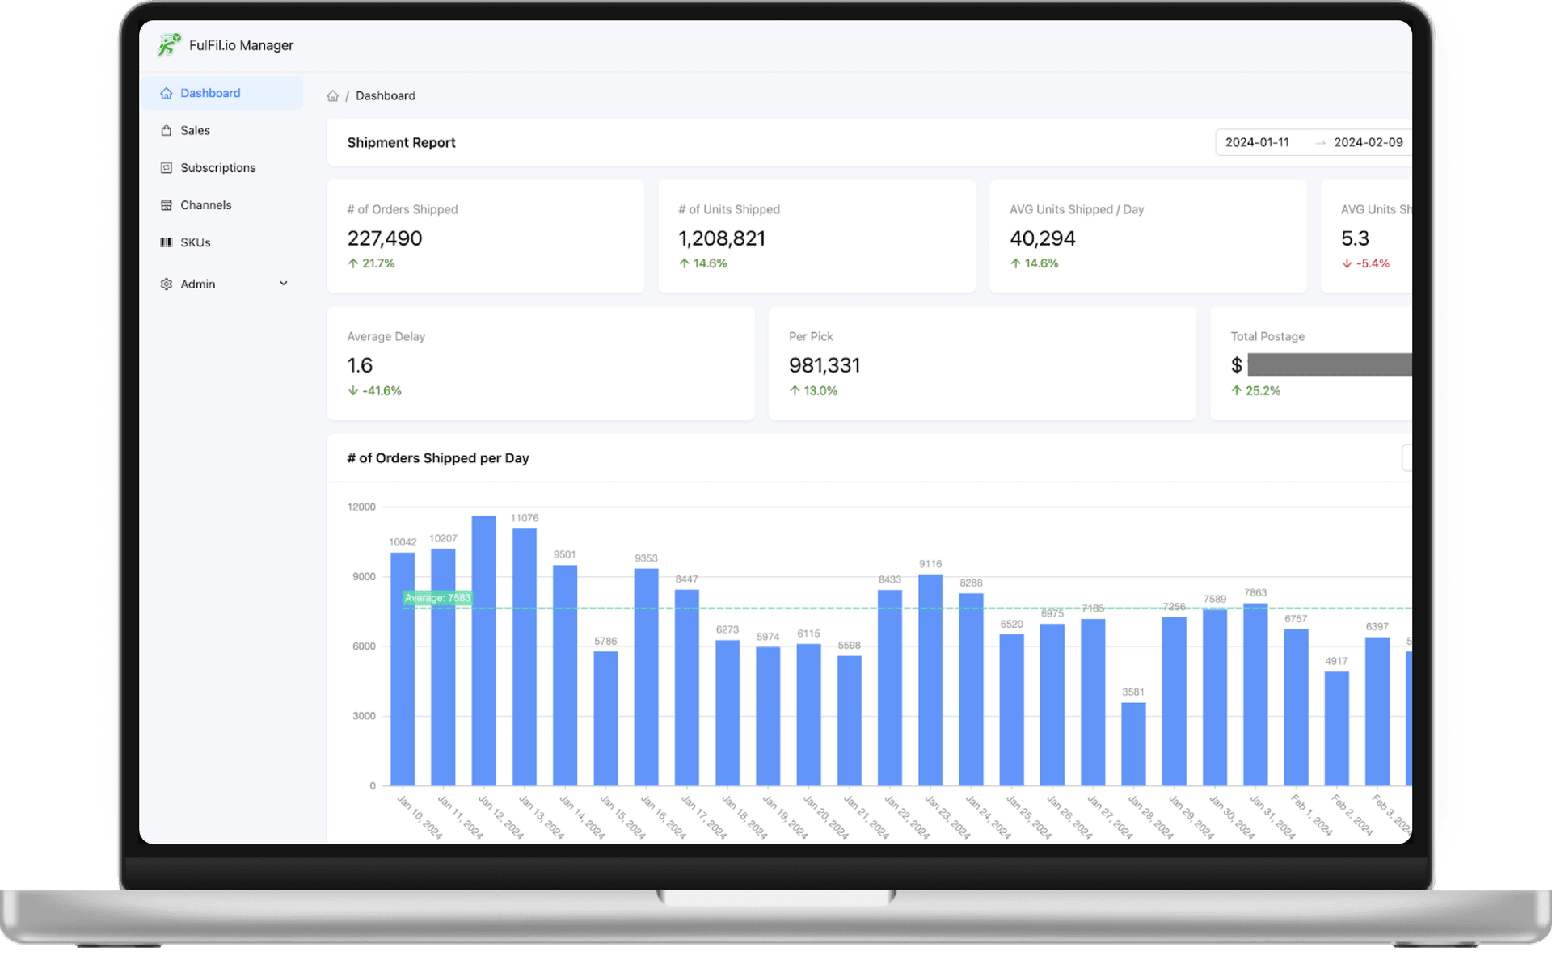This screenshot has width=1552, height=964.
Task: Click the Subscriptions sidebar icon
Action: [x=167, y=168]
